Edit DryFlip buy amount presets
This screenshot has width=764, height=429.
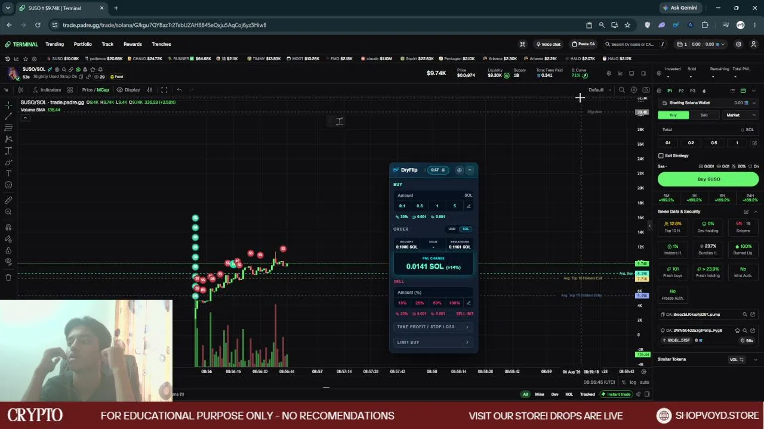tap(469, 206)
